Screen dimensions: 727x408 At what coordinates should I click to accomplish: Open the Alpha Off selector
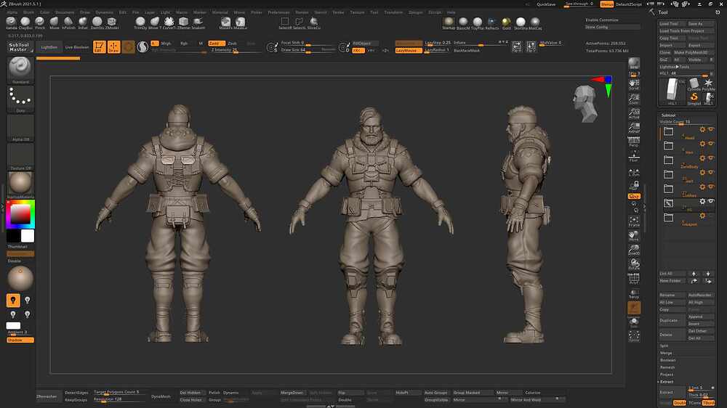pyautogui.click(x=20, y=128)
